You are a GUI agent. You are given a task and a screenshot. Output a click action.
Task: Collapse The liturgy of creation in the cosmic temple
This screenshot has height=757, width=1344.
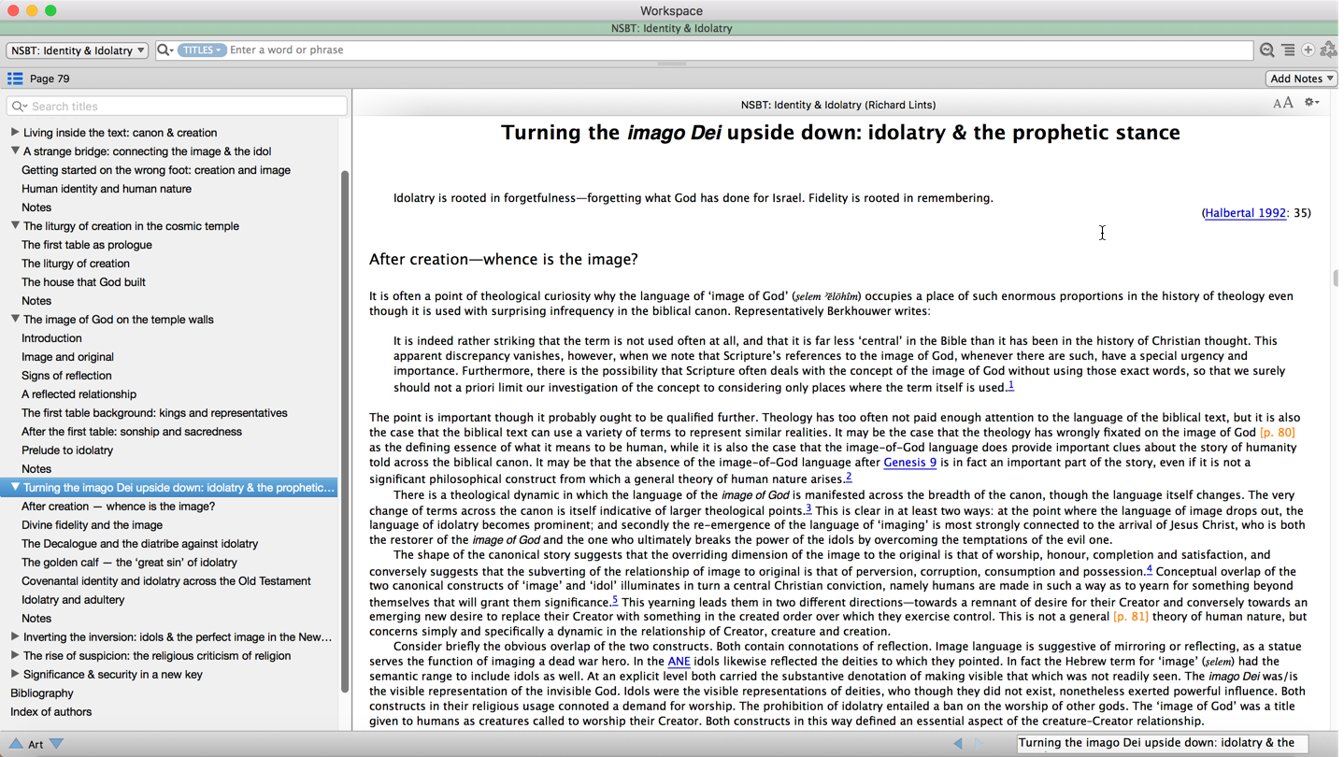click(15, 225)
